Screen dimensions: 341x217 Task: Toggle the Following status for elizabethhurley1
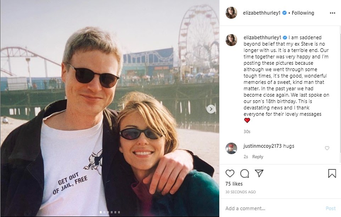tap(302, 13)
